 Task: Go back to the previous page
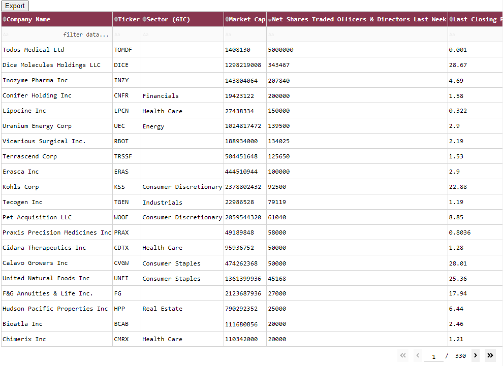coord(417,355)
